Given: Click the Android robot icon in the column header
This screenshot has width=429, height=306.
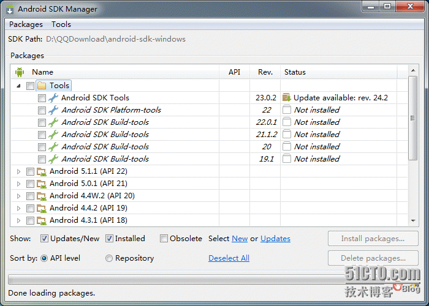Looking at the screenshot, I should [x=20, y=72].
